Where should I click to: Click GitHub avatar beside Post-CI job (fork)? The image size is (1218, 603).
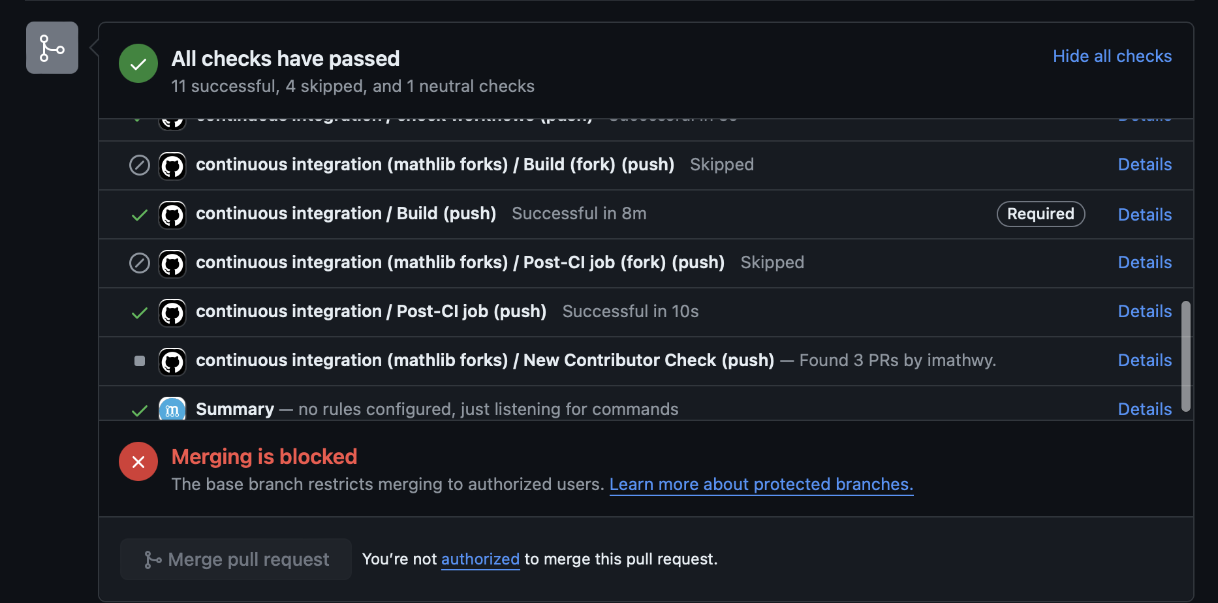point(172,264)
